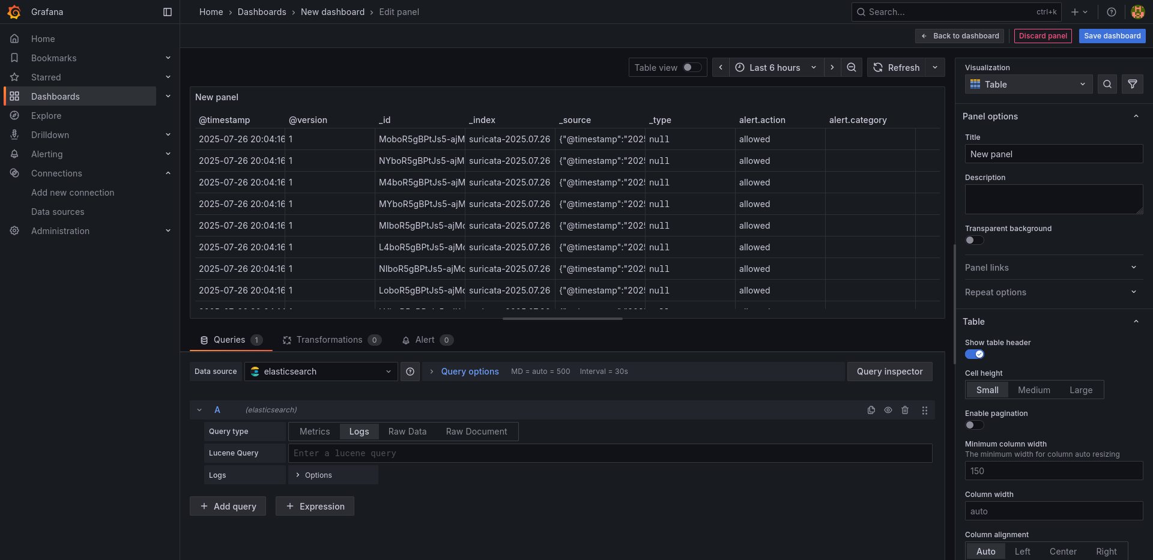The height and width of the screenshot is (560, 1153).
Task: Hide query A with the eye icon
Action: [888, 410]
